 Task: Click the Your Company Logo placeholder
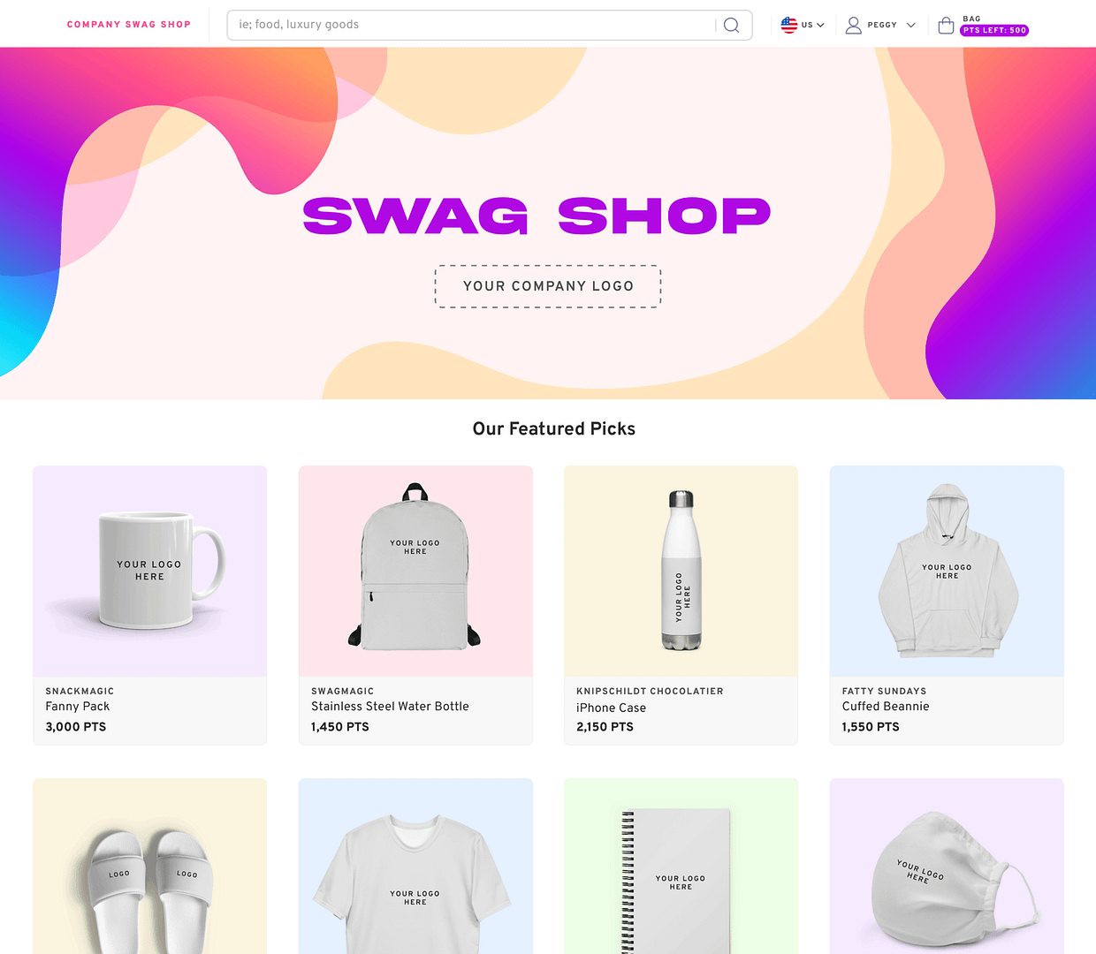[x=548, y=286]
